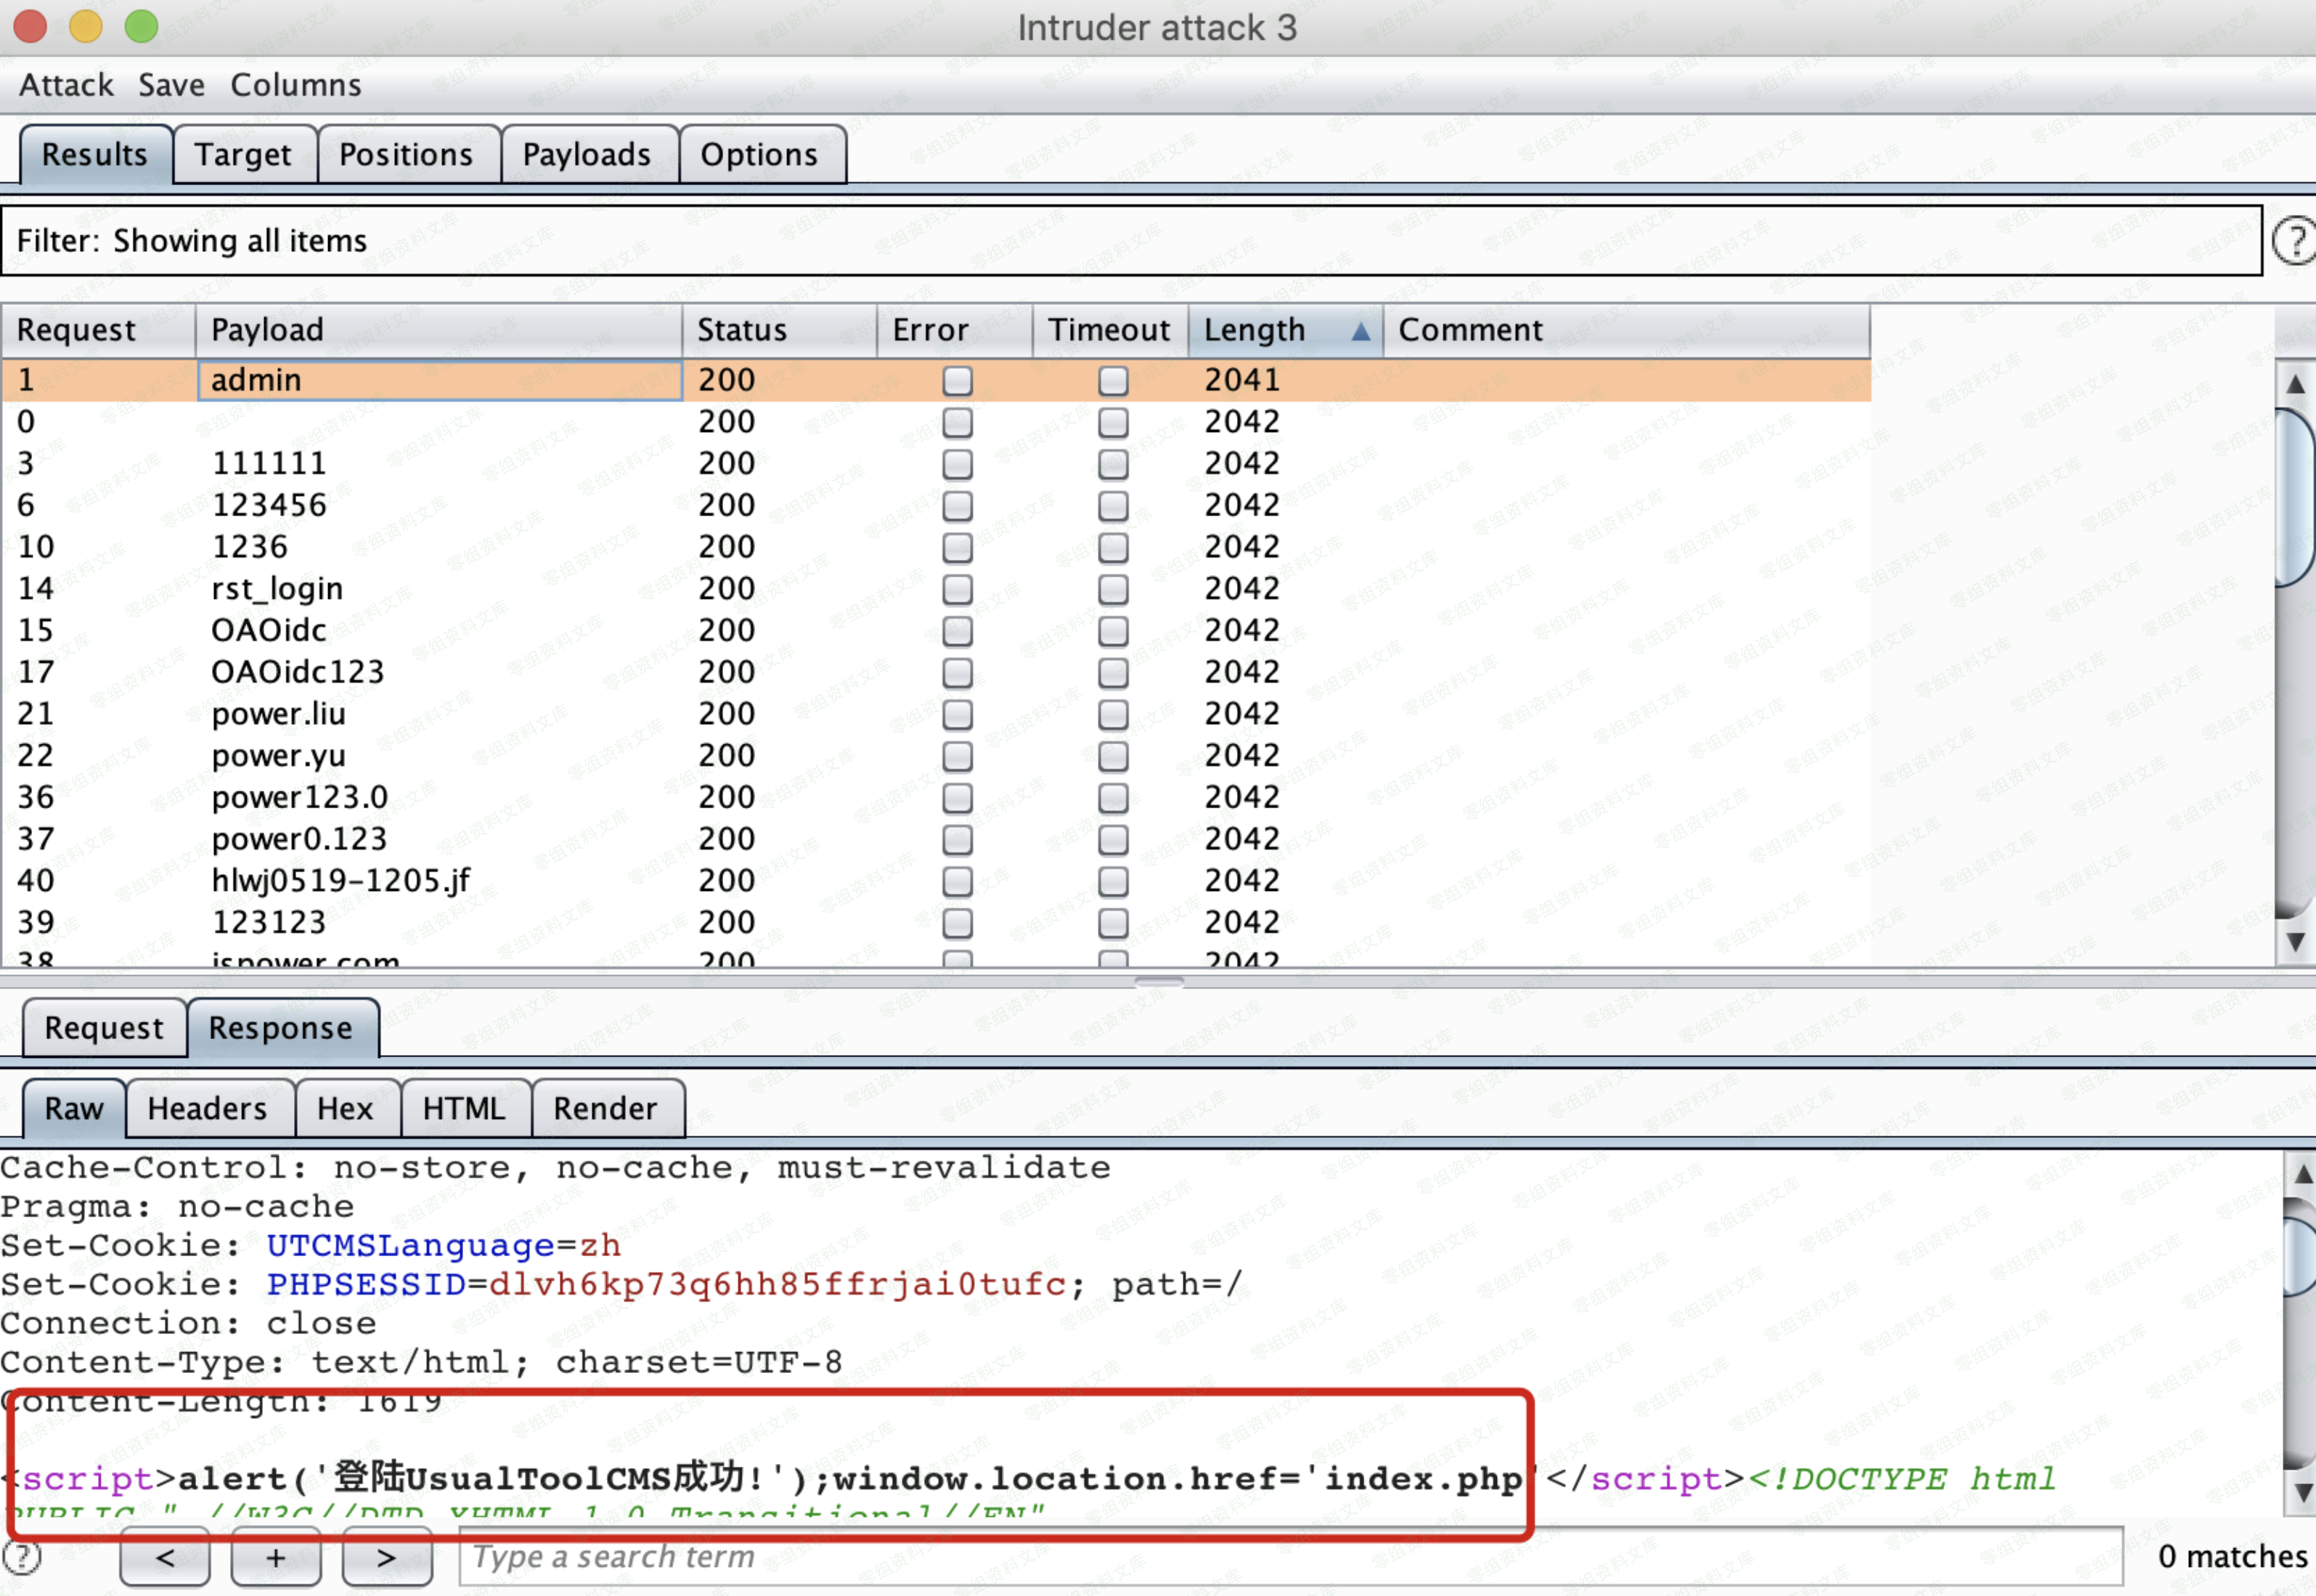Click the results table scroll down arrow
The width and height of the screenshot is (2316, 1596).
coord(2296,942)
